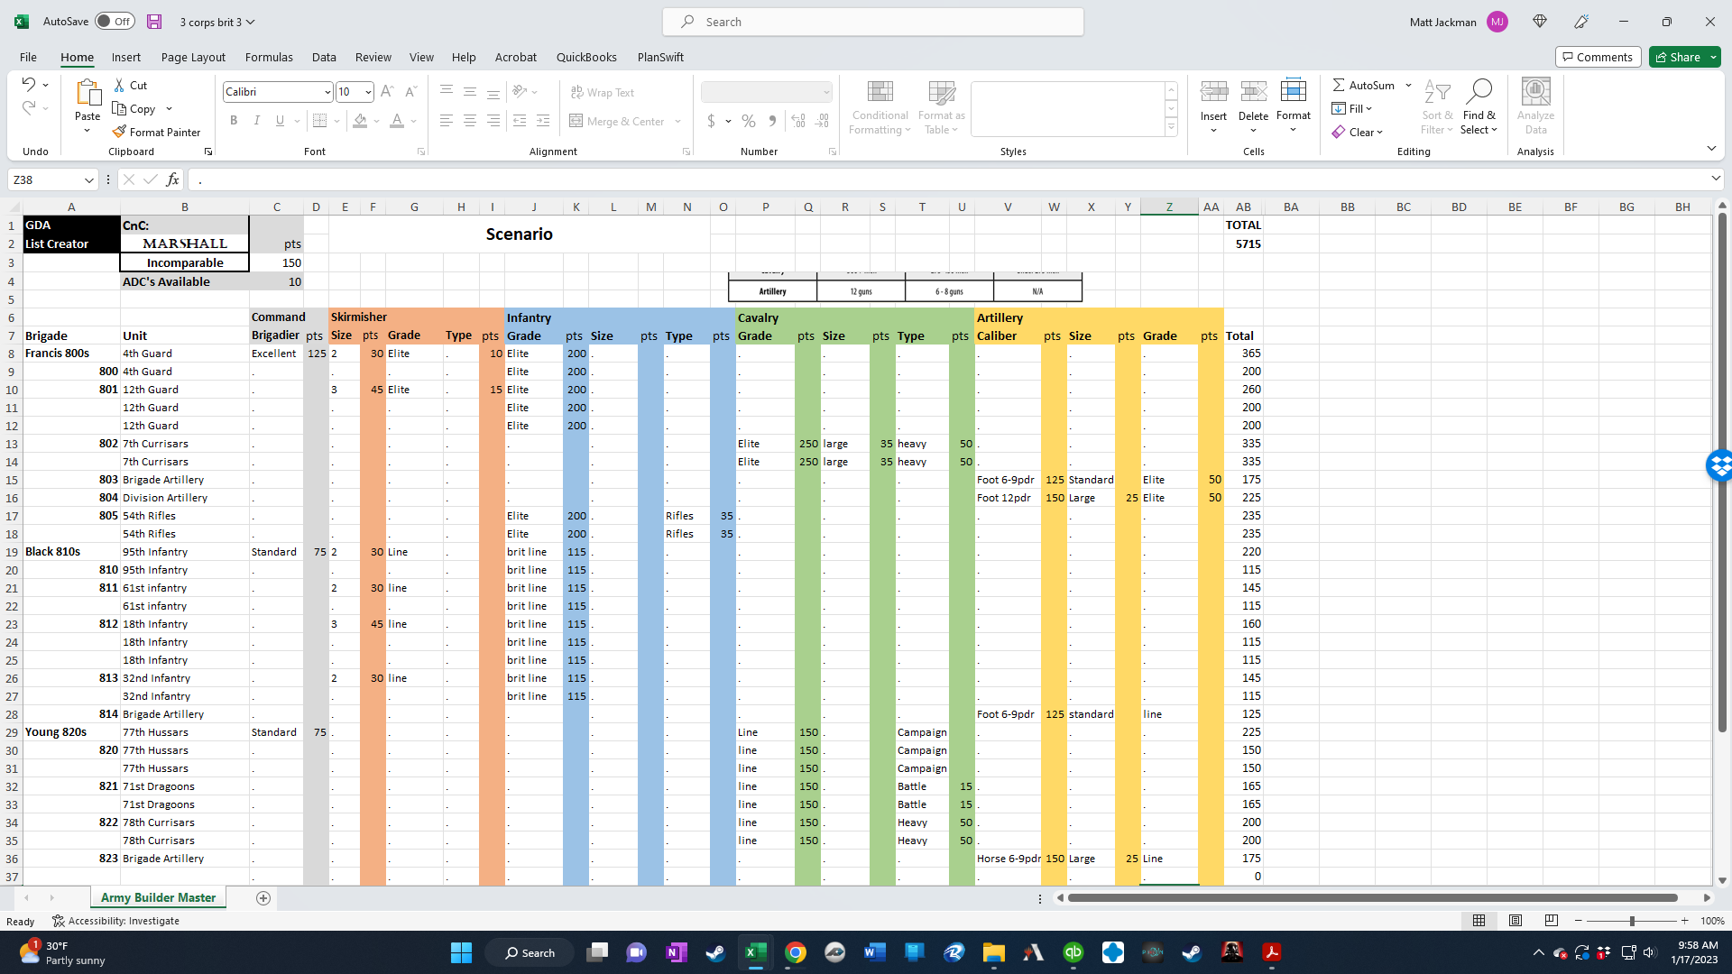Click the Save floppy disk icon
Image resolution: width=1732 pixels, height=974 pixels.
[154, 22]
